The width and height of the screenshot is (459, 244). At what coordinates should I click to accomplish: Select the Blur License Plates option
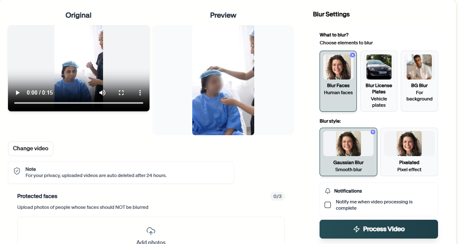379,81
